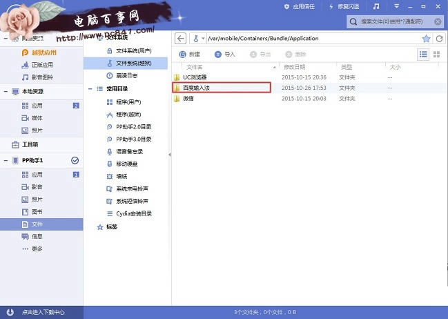The width and height of the screenshot is (448, 319).
Task: Click the 删除 toolbar button
Action: [295, 54]
